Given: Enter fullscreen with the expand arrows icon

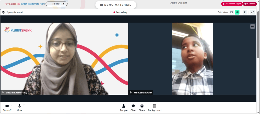Looking at the screenshot, I should [x=252, y=12].
